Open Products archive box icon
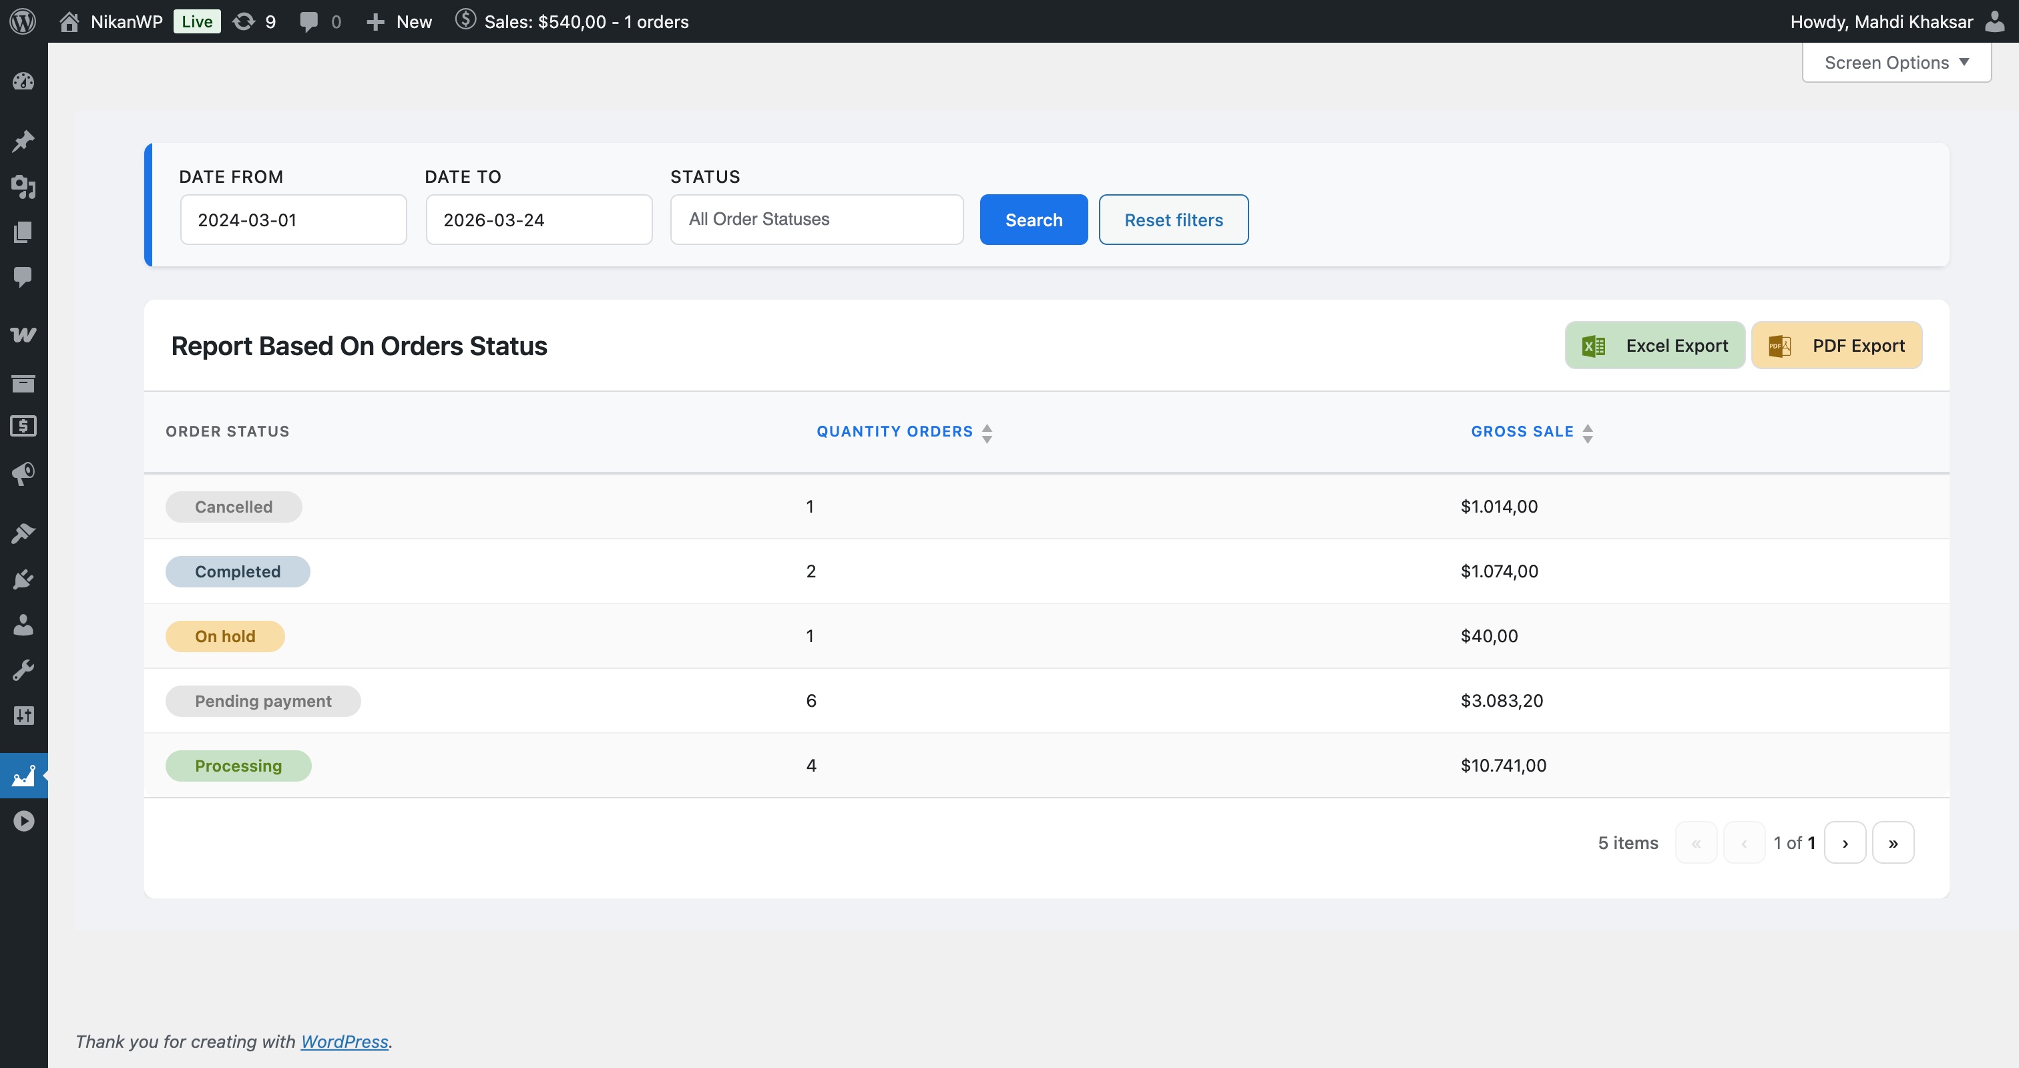Image resolution: width=2019 pixels, height=1068 pixels. 23,383
